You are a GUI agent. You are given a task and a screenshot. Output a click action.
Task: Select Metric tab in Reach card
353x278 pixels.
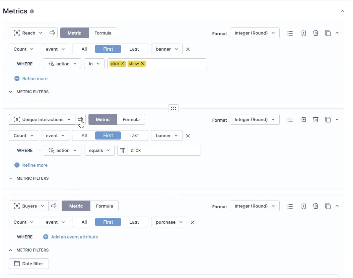[x=74, y=33]
